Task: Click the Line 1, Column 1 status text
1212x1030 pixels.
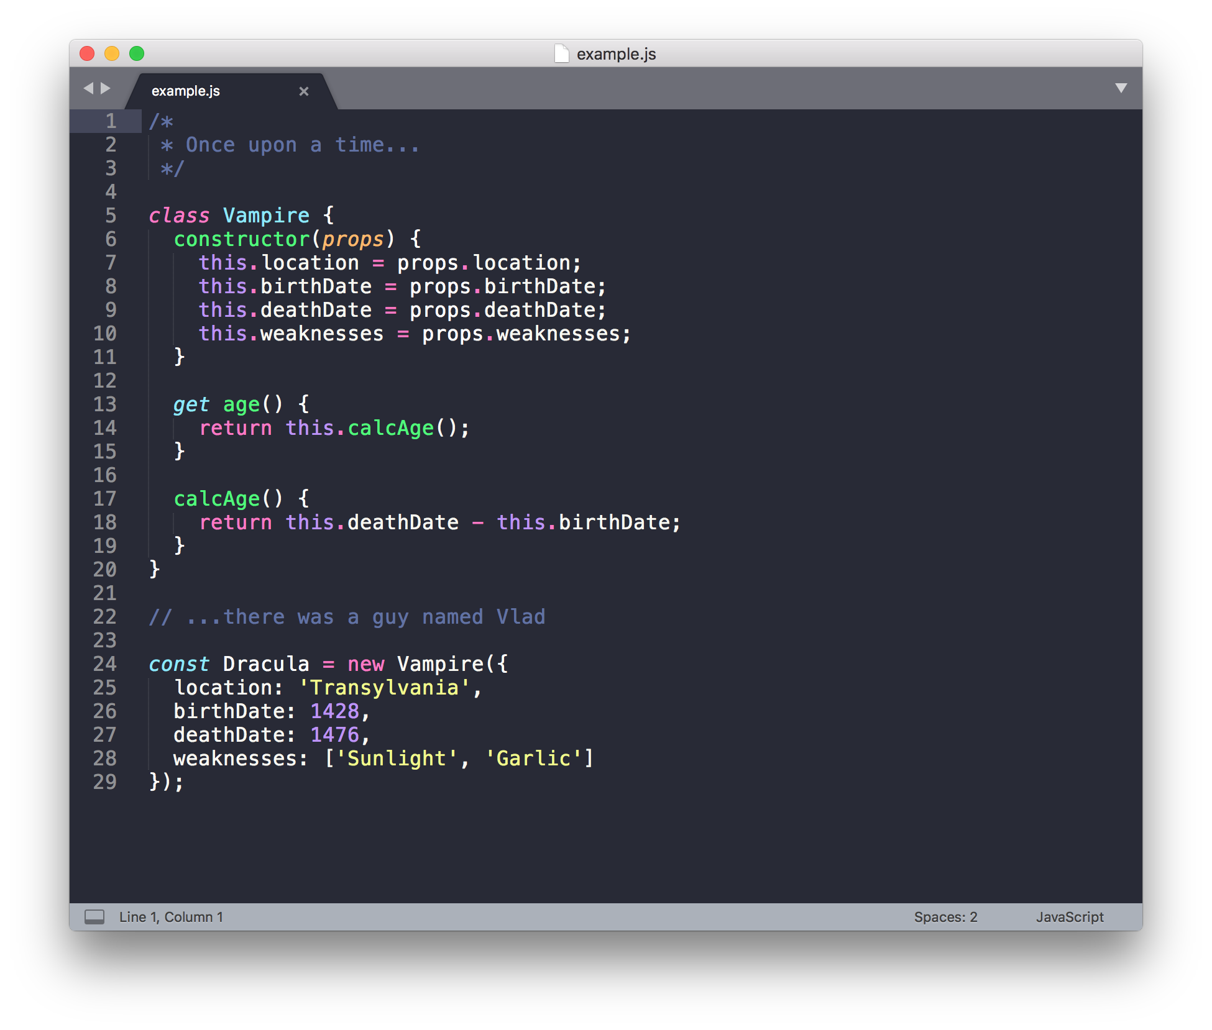Action: point(171,917)
